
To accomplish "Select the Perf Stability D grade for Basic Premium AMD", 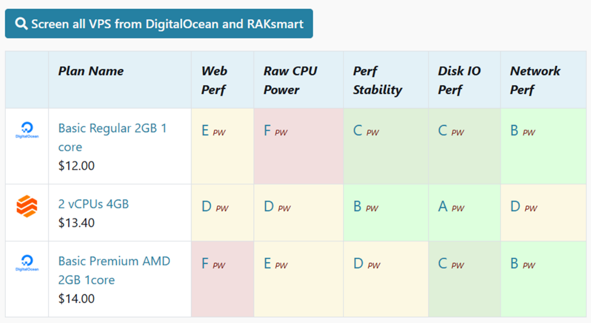I will tap(358, 264).
